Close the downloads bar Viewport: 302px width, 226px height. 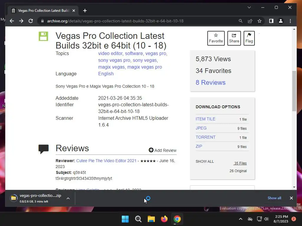point(291,198)
